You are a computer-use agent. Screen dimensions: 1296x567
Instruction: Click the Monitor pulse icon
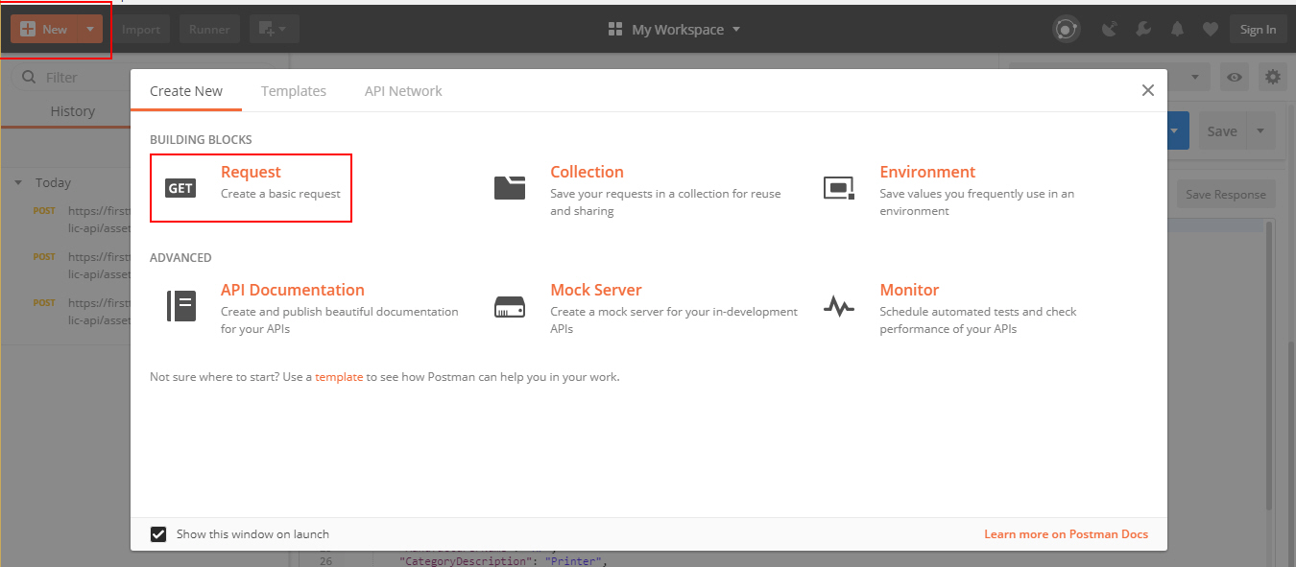coord(839,307)
